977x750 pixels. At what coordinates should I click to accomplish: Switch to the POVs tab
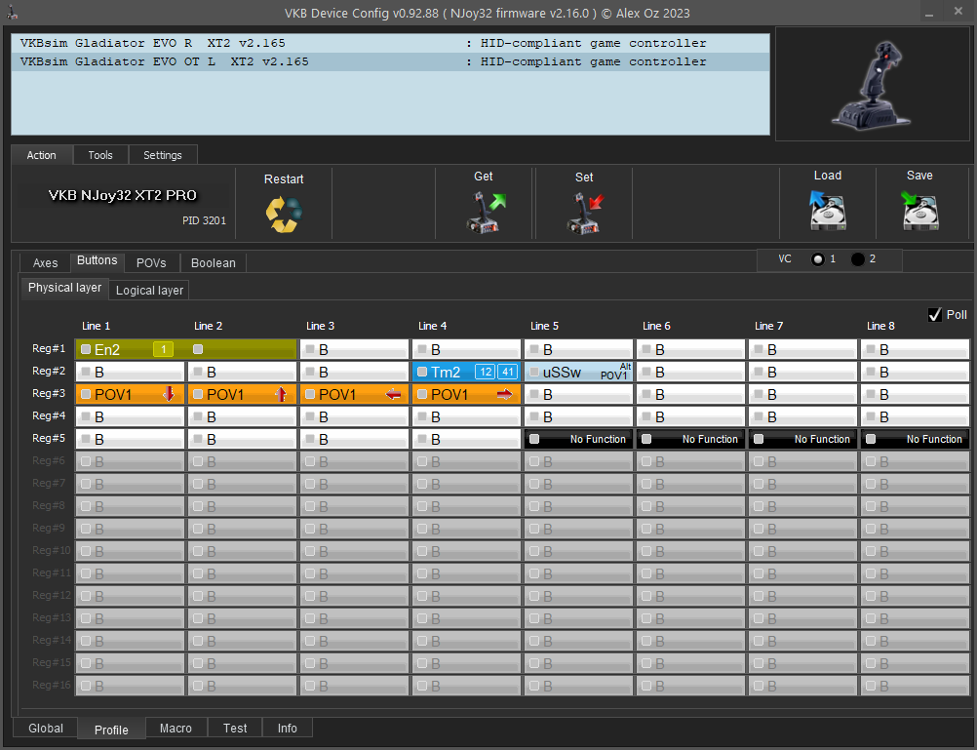(151, 263)
